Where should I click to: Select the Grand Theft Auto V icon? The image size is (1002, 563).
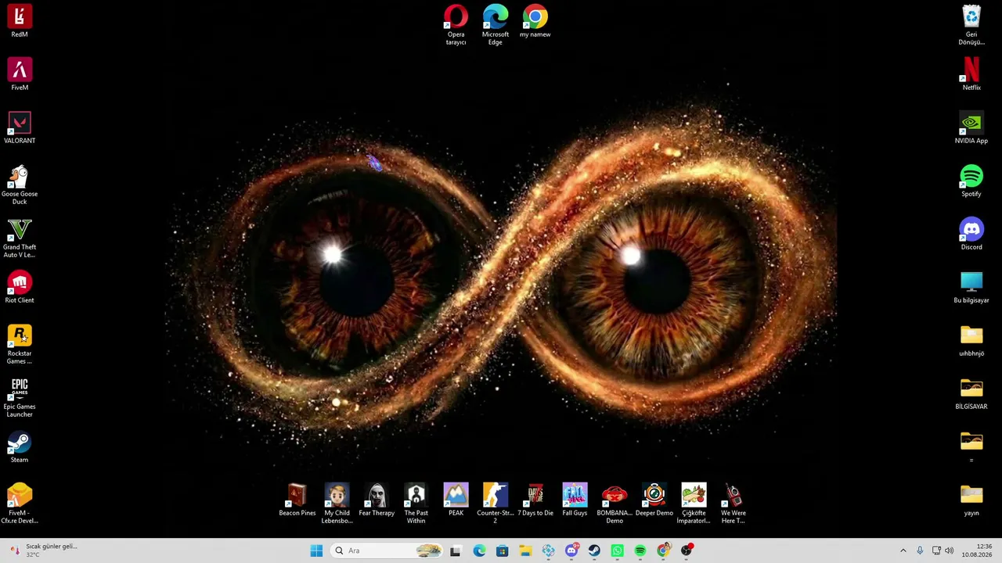(x=20, y=238)
